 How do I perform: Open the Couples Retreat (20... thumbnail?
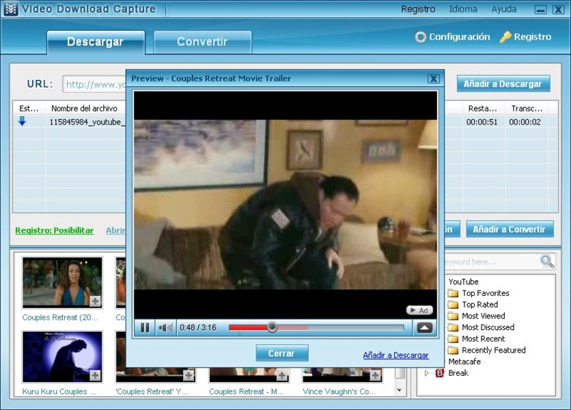point(62,282)
